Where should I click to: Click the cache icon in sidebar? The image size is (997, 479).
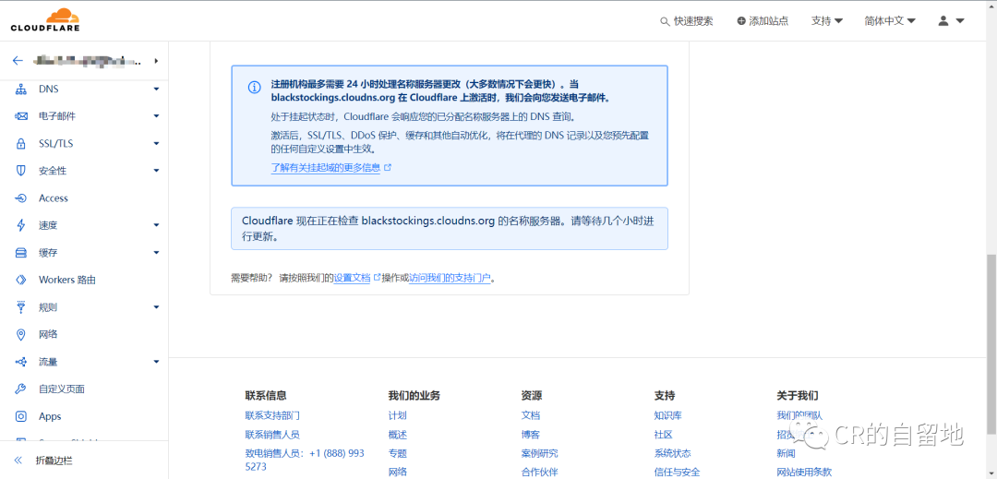tap(21, 253)
